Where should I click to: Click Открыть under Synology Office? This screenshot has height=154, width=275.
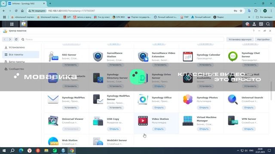[159, 107]
